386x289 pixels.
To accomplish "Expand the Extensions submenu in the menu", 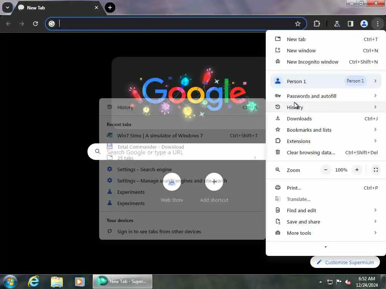I will pos(326,141).
